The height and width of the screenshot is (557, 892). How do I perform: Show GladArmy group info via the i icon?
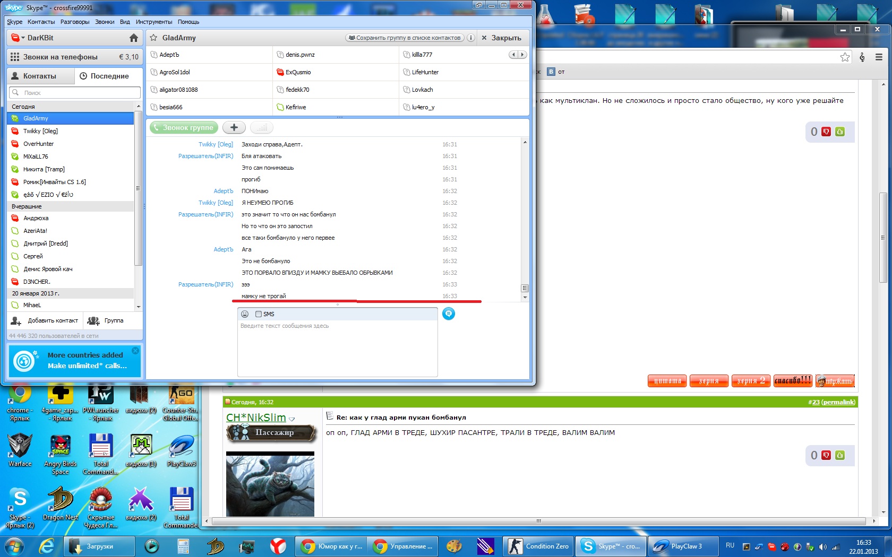pos(471,38)
